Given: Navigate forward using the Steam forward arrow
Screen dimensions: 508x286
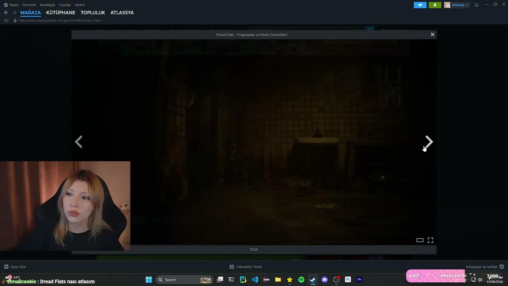Looking at the screenshot, I should [15, 13].
